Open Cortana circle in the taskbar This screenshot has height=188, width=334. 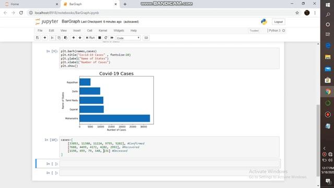(x=328, y=25)
